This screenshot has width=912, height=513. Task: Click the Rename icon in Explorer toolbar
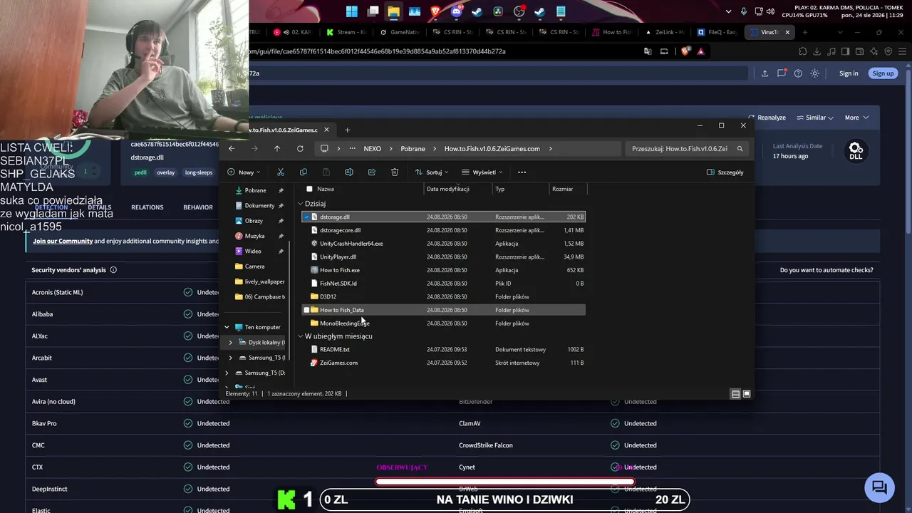[x=349, y=172]
